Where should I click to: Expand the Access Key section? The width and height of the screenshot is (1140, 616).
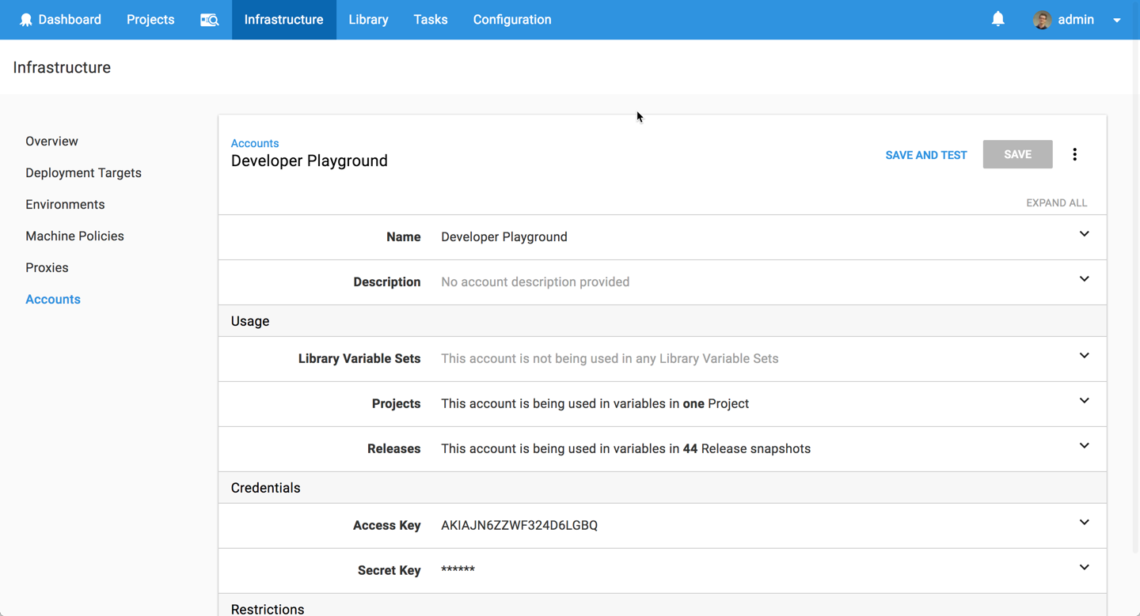1084,523
